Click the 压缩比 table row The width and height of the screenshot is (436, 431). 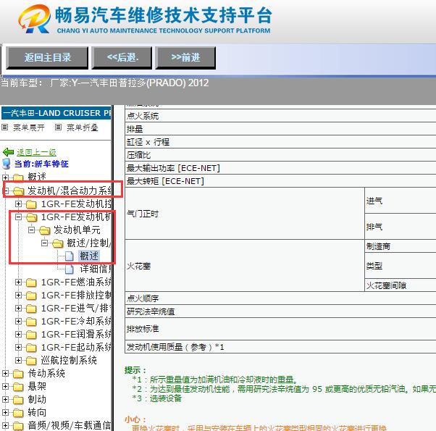pyautogui.click(x=280, y=155)
